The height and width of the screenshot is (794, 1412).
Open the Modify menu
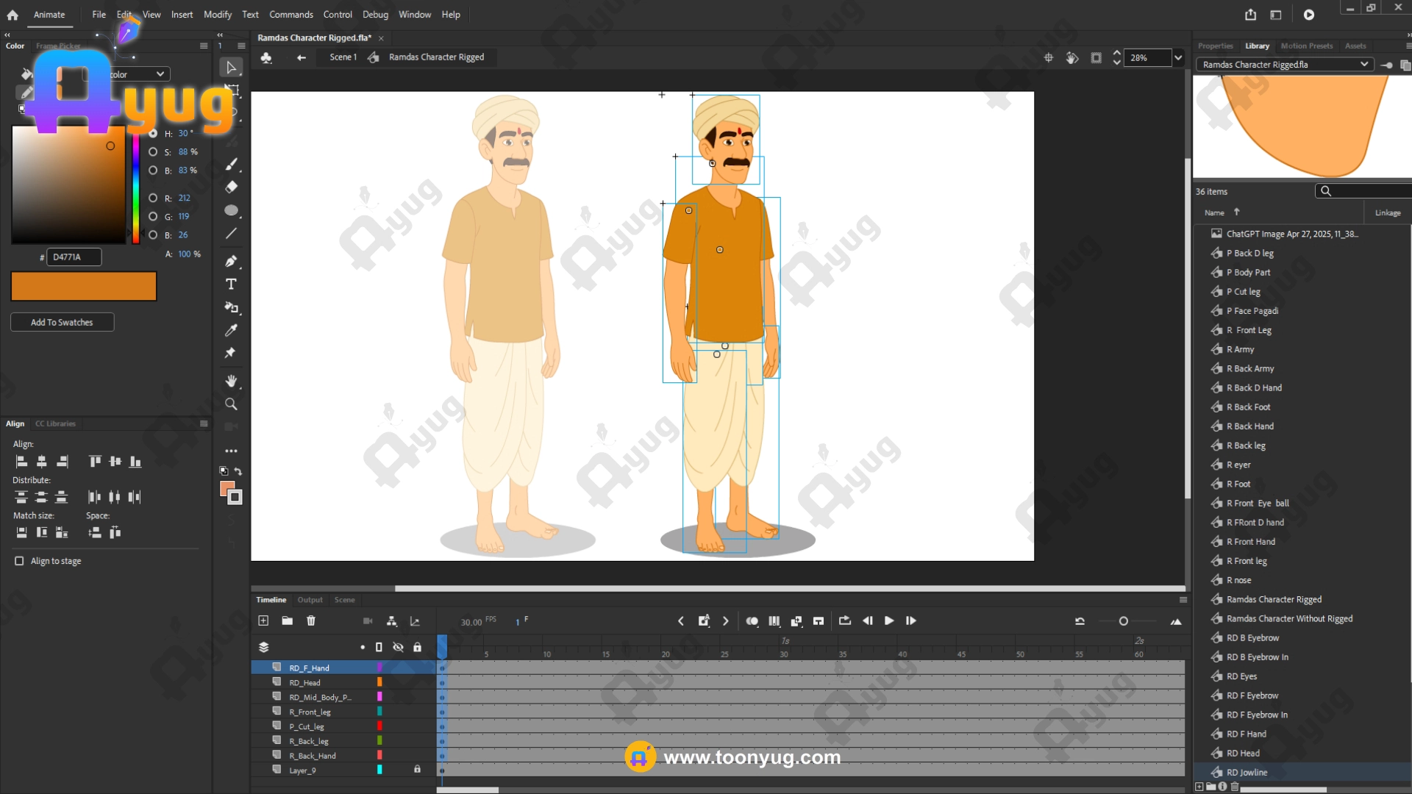click(217, 15)
